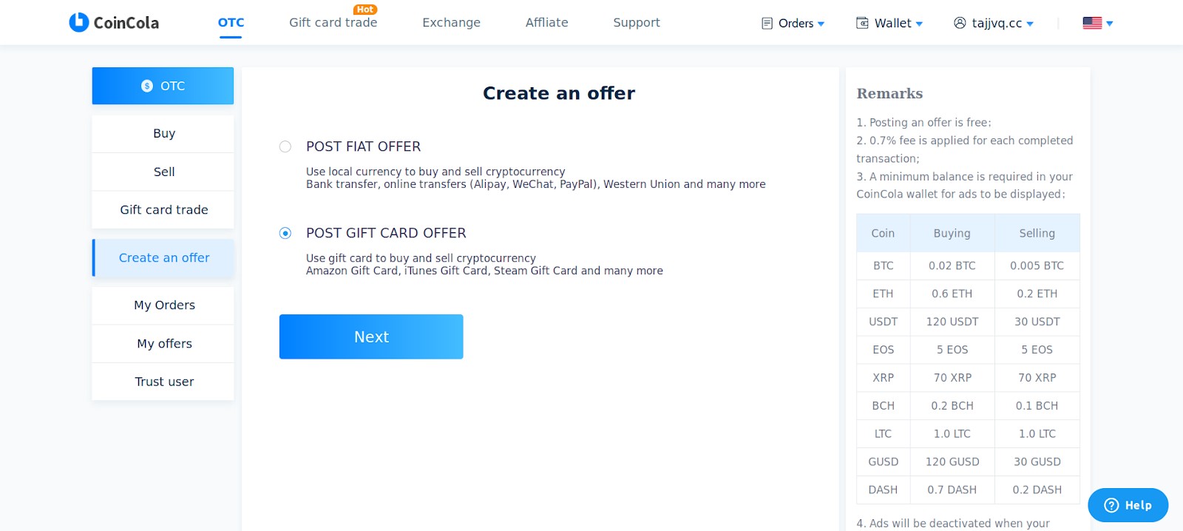Click the 30 GUSD selling value

tap(1037, 462)
